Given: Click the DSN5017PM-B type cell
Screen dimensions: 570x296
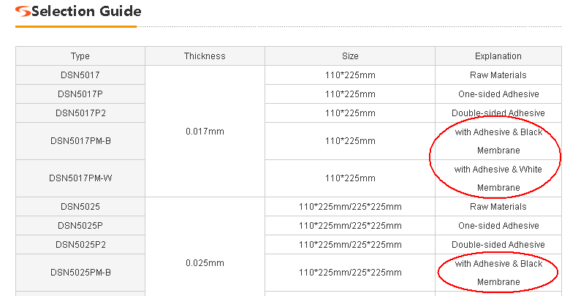Looking at the screenshot, I should click(80, 141).
